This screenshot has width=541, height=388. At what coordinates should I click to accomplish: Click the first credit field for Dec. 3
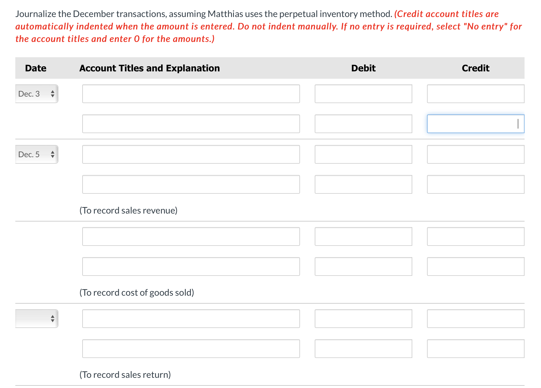pos(476,94)
